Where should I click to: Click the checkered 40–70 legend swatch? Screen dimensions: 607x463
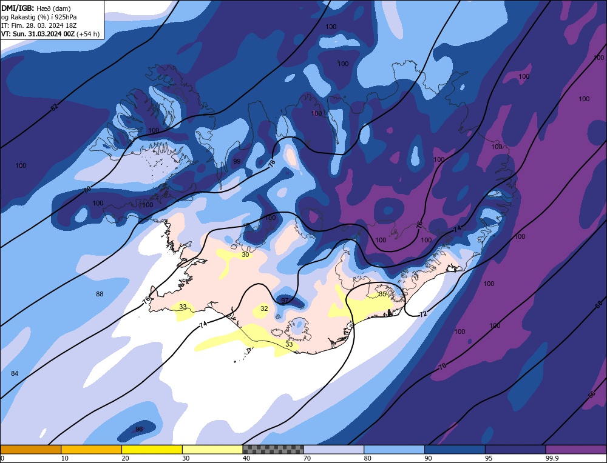(273, 449)
